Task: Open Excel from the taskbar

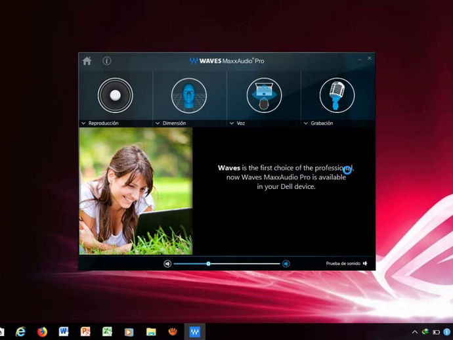Action: [107, 331]
